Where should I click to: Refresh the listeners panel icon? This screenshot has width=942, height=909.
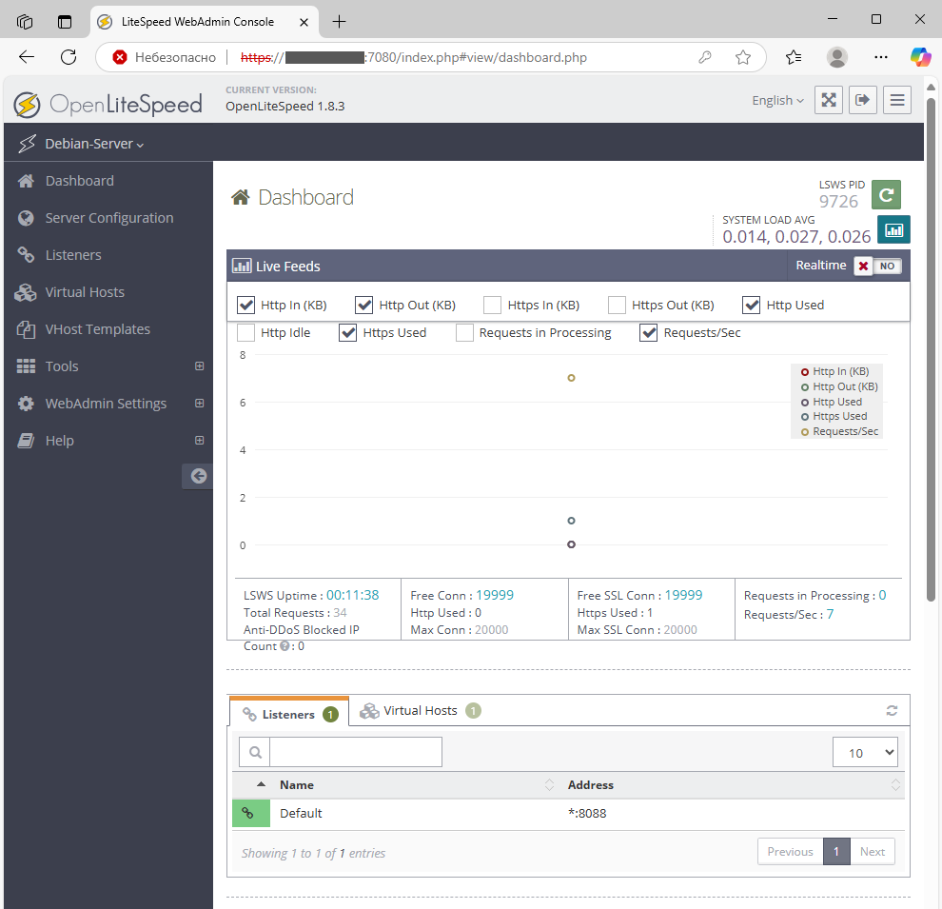pyautogui.click(x=892, y=711)
